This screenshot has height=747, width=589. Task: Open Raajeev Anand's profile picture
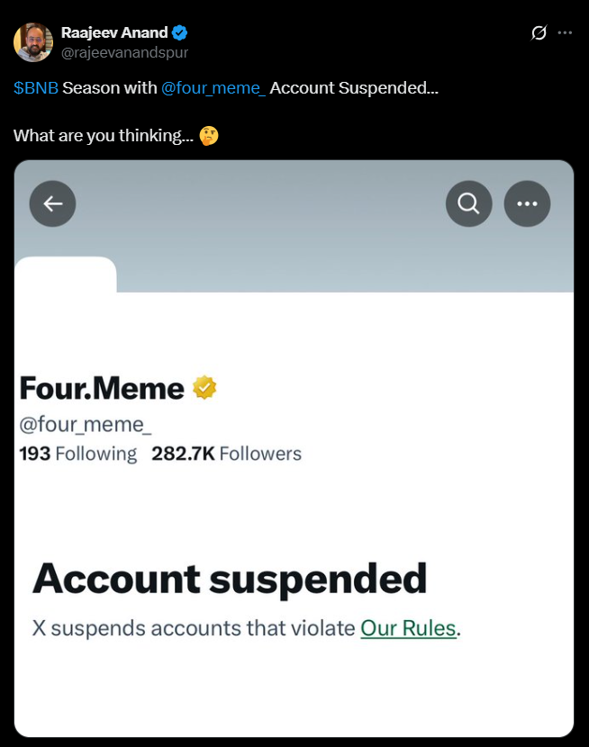point(33,42)
